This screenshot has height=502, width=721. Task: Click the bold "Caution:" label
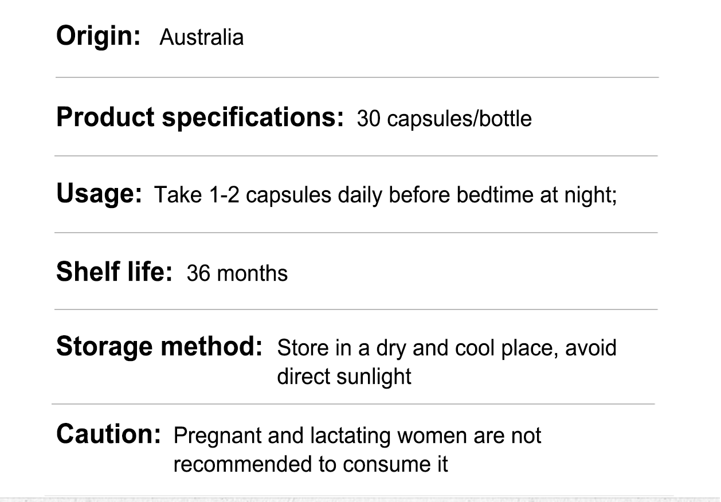tap(108, 434)
